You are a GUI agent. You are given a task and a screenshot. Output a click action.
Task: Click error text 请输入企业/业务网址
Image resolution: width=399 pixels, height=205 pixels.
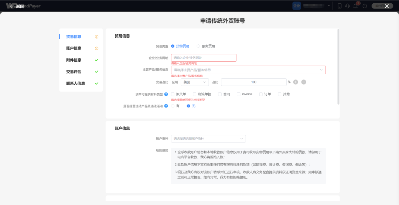184,63
